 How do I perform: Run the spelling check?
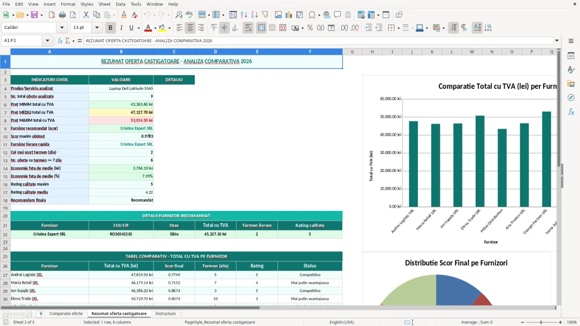tap(190, 15)
